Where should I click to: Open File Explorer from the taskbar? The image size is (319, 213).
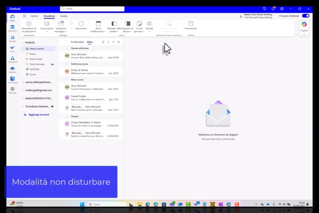tap(140, 204)
